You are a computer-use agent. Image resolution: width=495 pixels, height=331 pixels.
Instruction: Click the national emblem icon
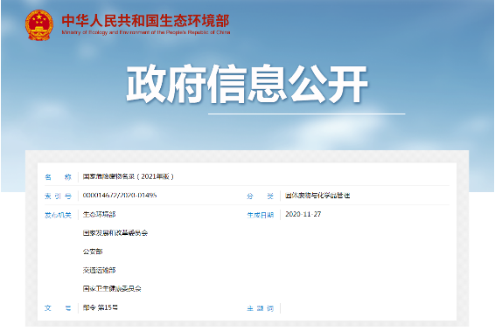pyautogui.click(x=38, y=25)
